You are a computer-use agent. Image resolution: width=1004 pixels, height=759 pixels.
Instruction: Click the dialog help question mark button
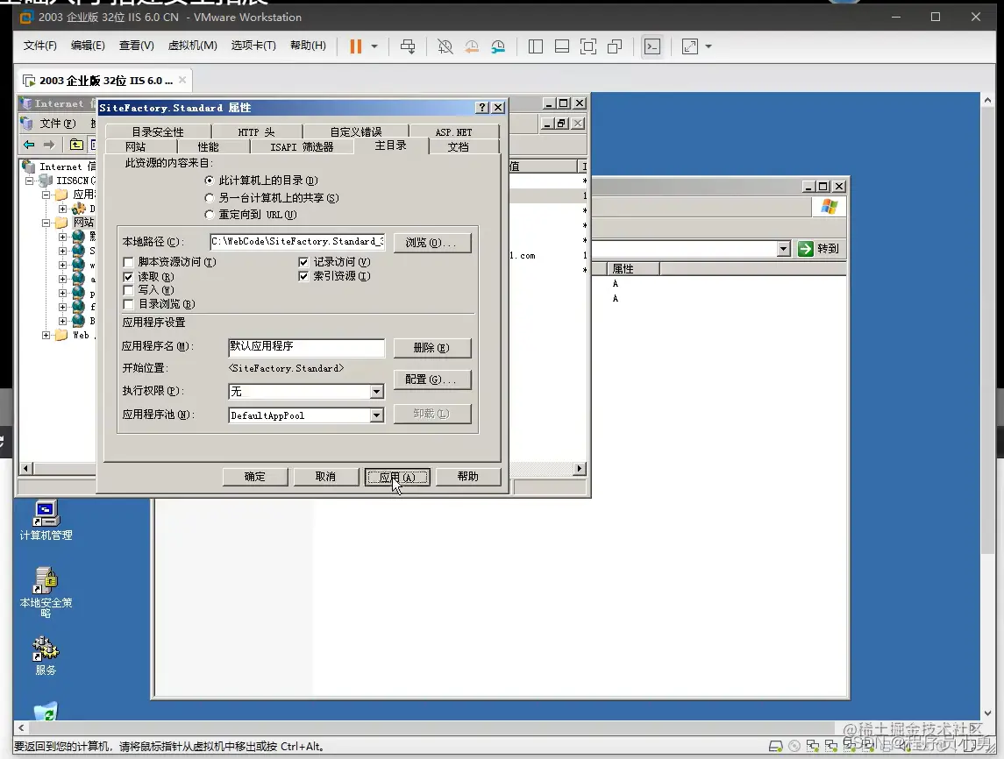pyautogui.click(x=483, y=108)
